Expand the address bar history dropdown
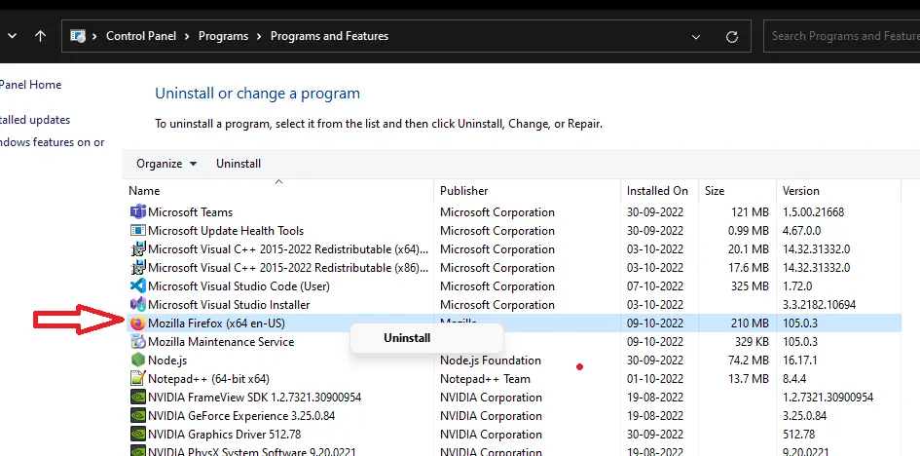 696,36
